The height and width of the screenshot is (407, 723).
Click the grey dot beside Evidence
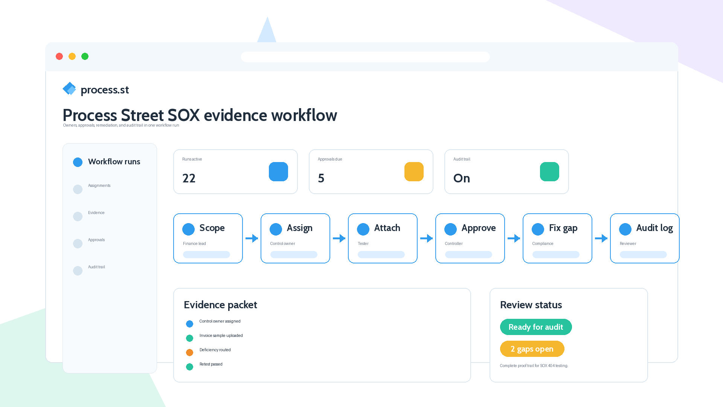pyautogui.click(x=78, y=216)
